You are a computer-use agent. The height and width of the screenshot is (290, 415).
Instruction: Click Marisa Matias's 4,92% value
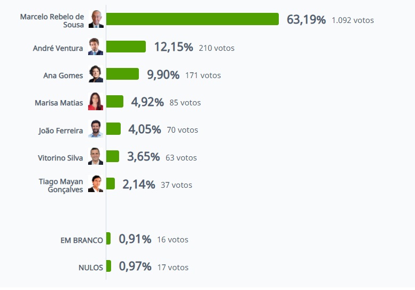[147, 102]
